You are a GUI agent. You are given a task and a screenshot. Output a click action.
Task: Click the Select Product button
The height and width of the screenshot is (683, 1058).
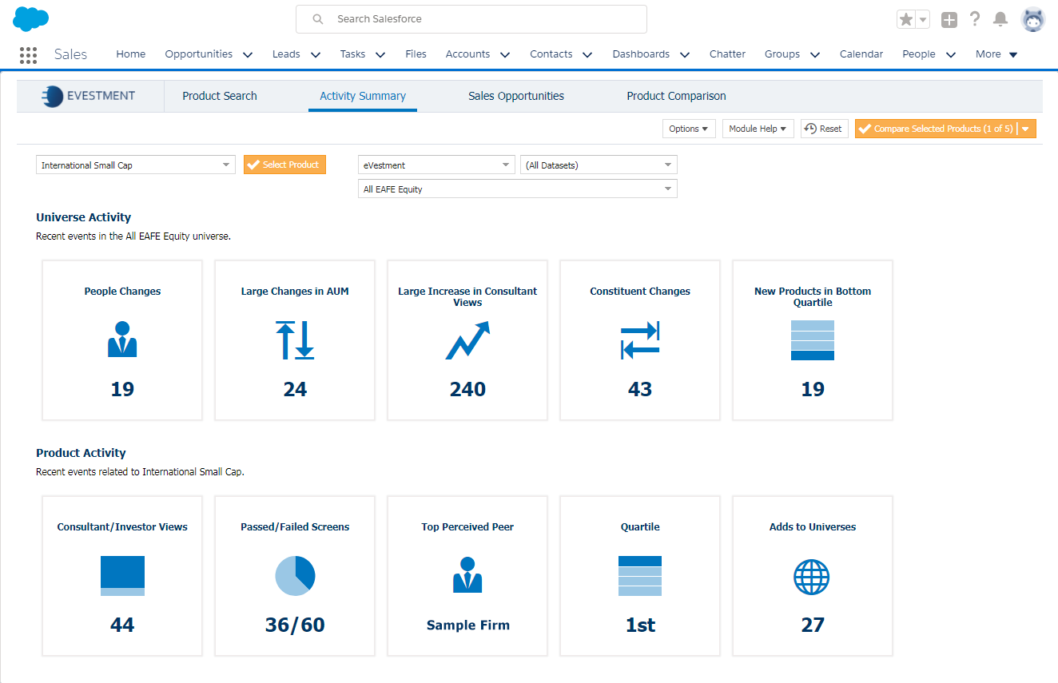(x=284, y=164)
